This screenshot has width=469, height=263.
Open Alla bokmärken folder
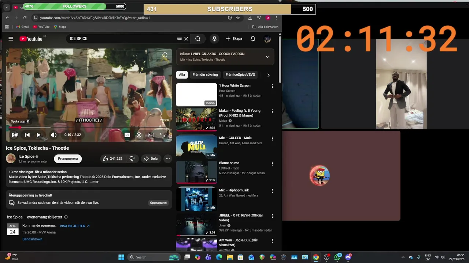[265, 27]
